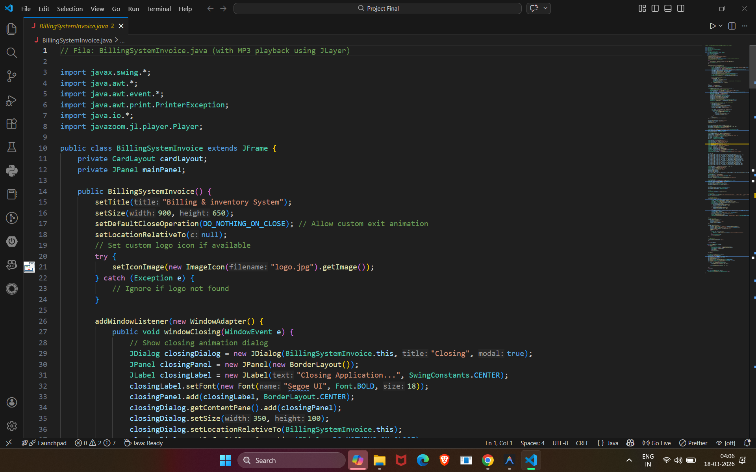This screenshot has width=756, height=472.
Task: Click the Project Final command search box
Action: coord(378,8)
